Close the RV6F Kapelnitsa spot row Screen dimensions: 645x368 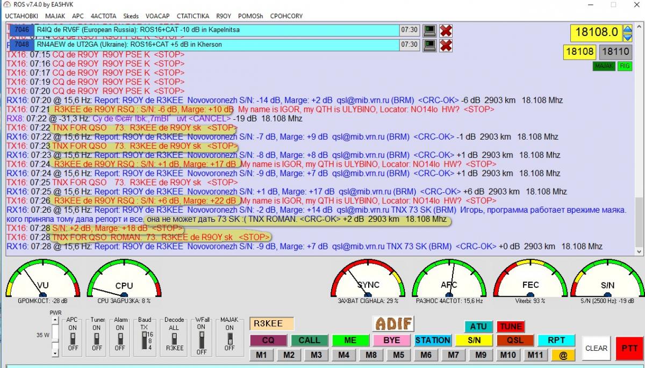point(446,31)
